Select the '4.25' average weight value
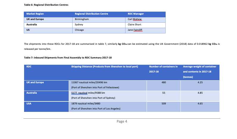 (200, 82)
